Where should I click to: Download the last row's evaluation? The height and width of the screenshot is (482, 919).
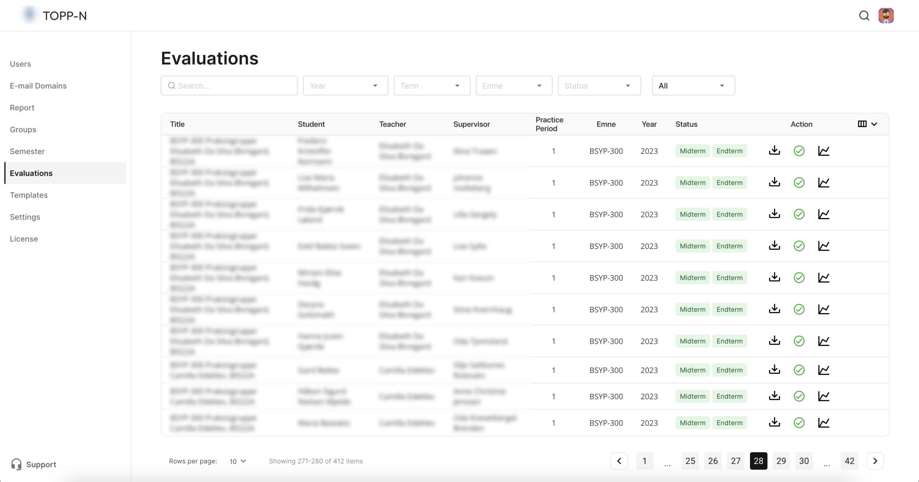tap(774, 422)
